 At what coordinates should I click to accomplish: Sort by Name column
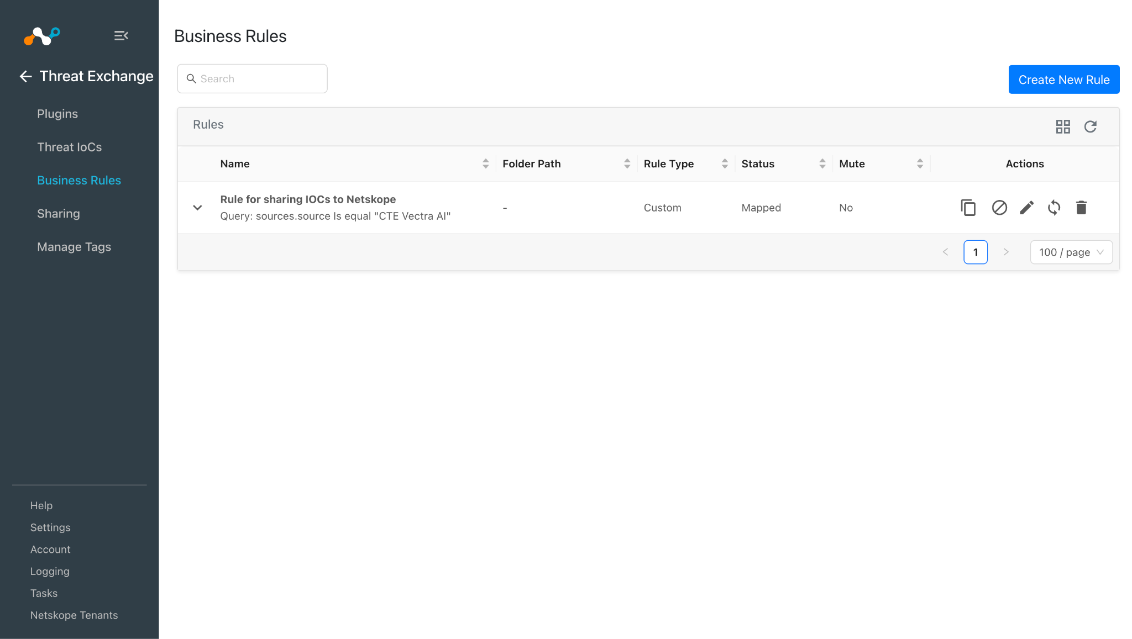pyautogui.click(x=485, y=163)
